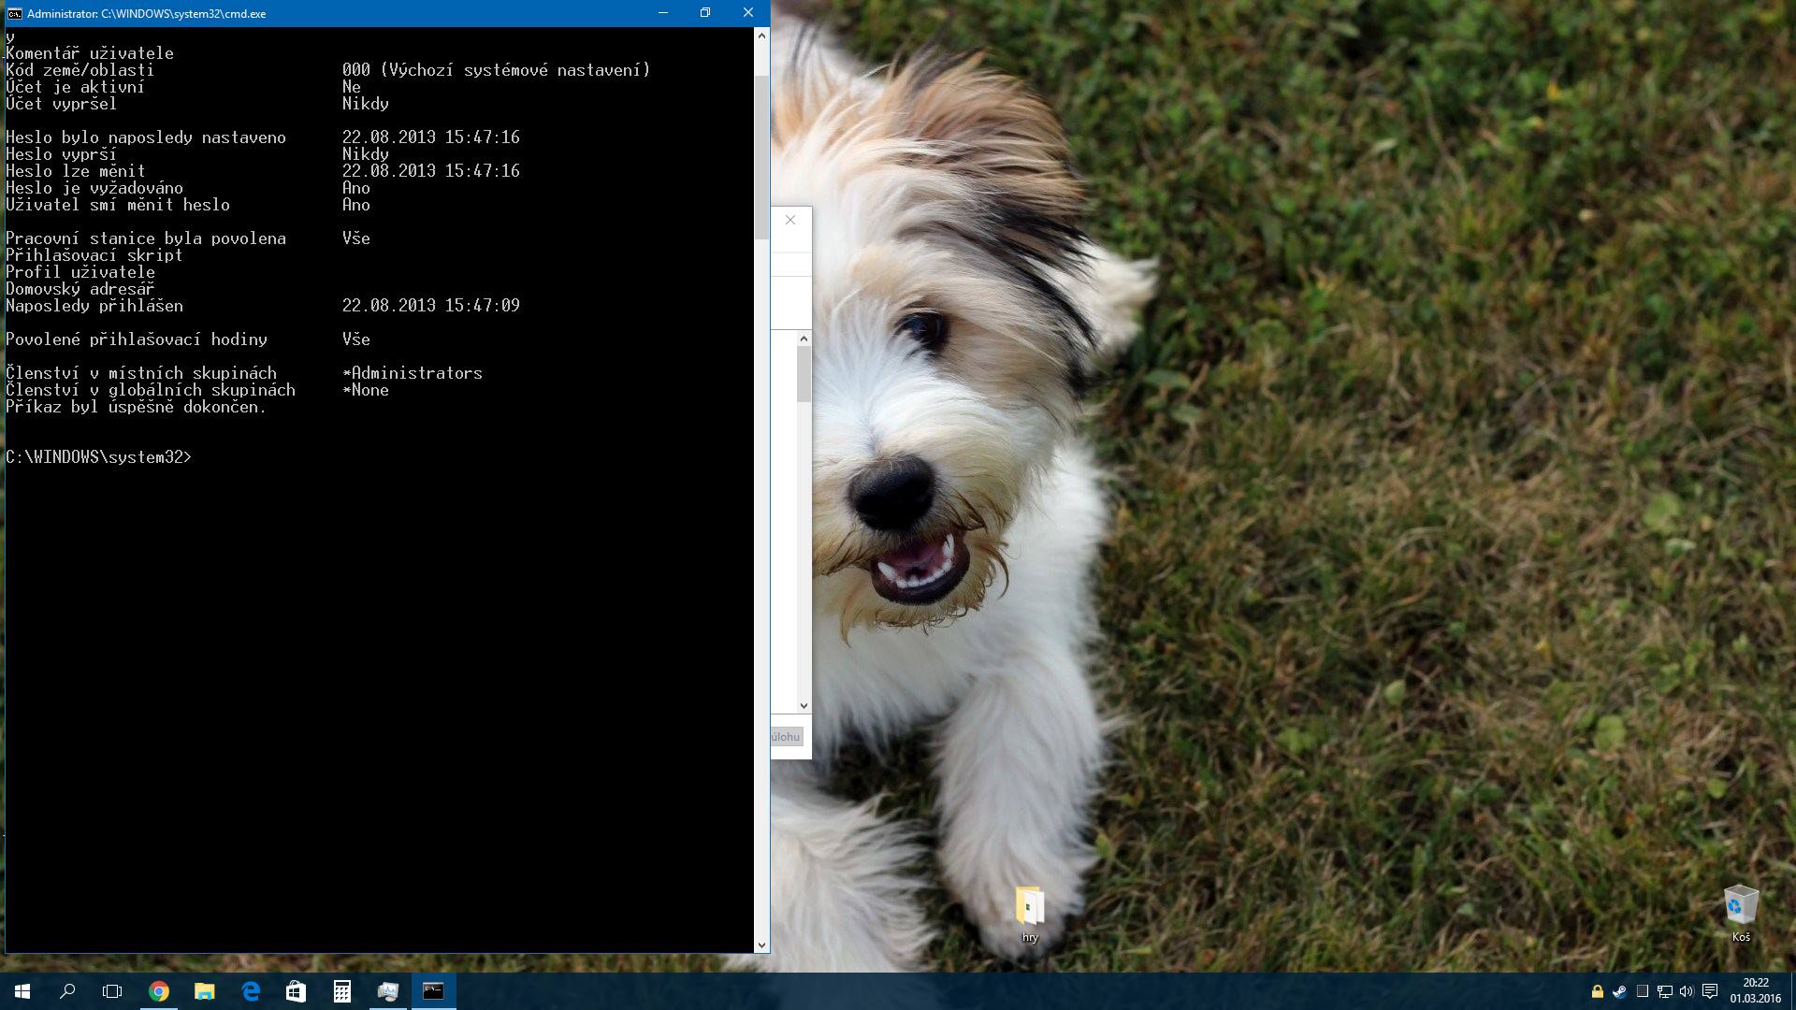
Task: Click the Steam tray icon
Action: coord(1619,991)
